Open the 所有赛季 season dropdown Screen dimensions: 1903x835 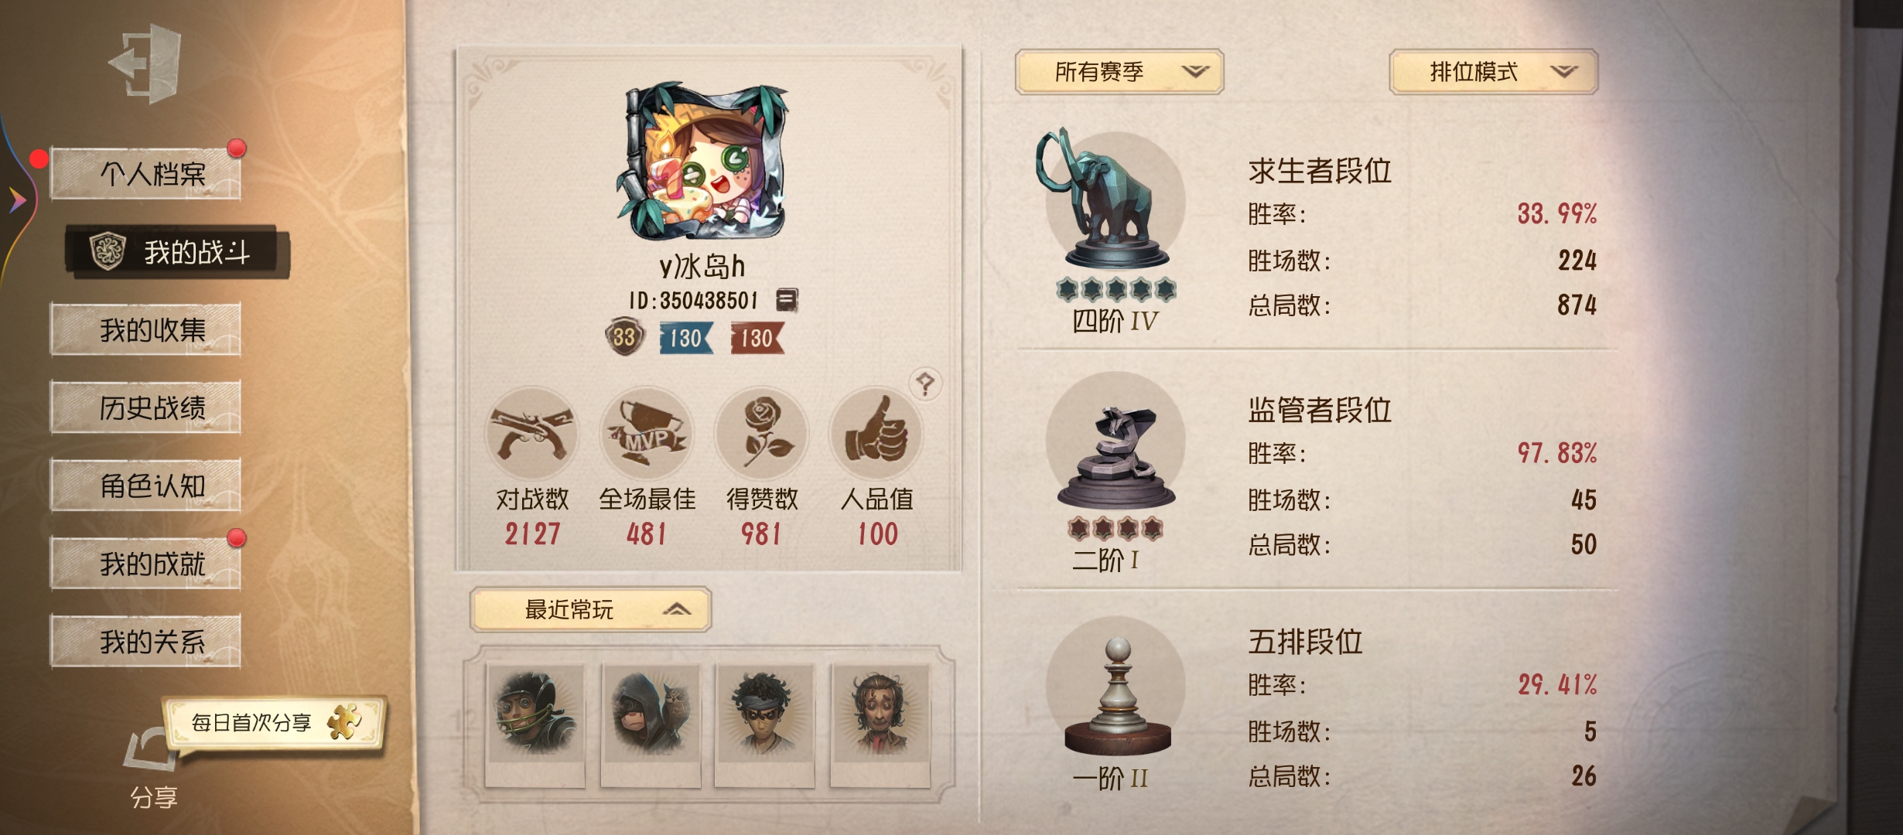tap(1119, 72)
